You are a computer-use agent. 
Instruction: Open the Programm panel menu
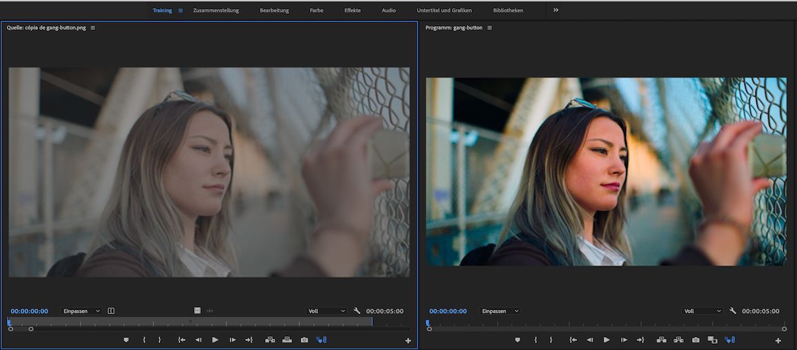489,28
